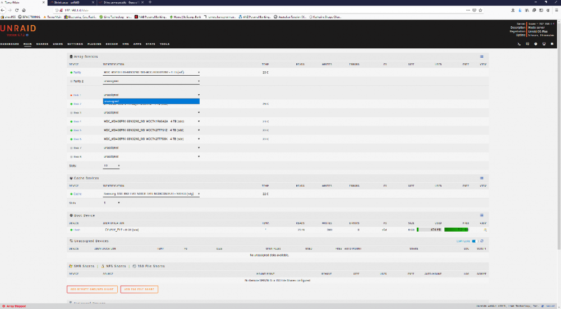This screenshot has height=309, width=561.
Task: Go back in browser history
Action: click(x=3, y=10)
